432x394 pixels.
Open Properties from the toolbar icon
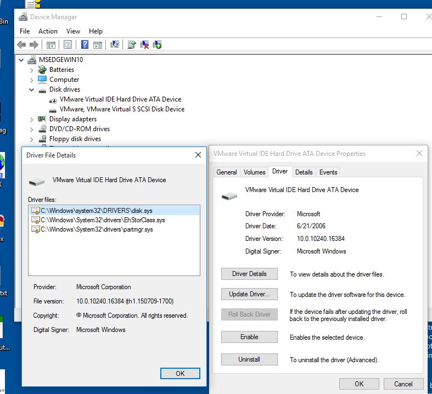(x=68, y=45)
